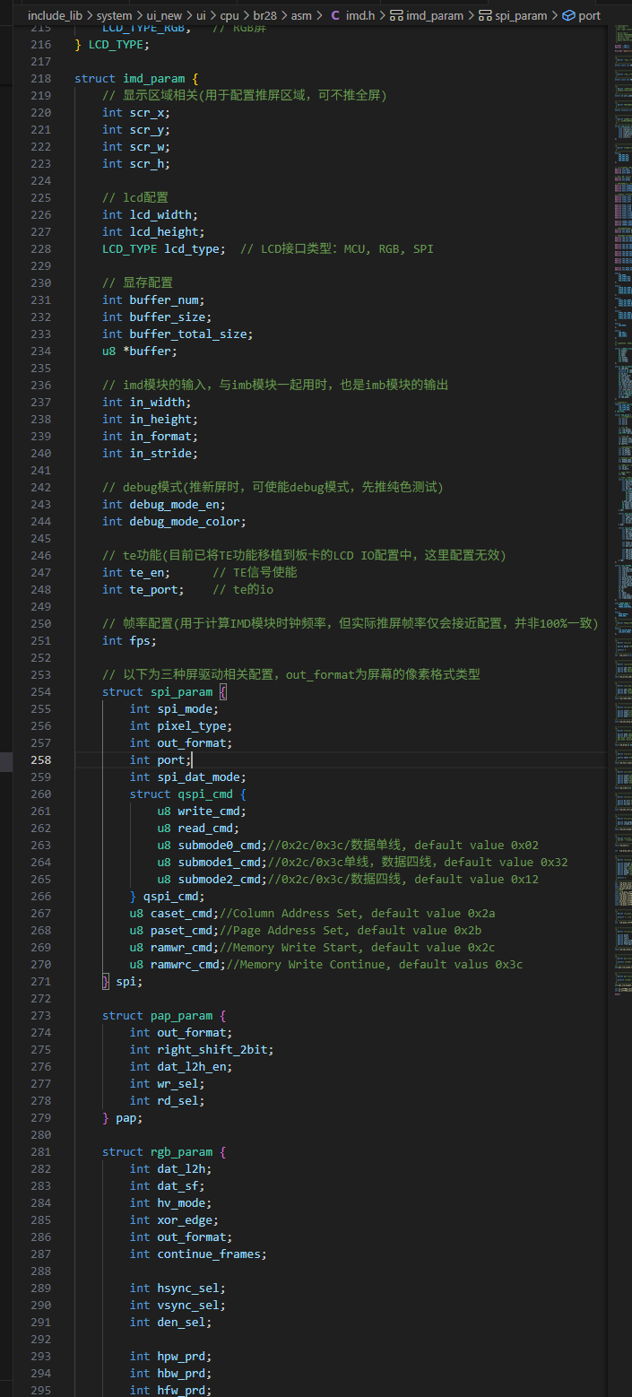Click 'struct pap_param {' line
This screenshot has height=1397, width=632.
[164, 1015]
